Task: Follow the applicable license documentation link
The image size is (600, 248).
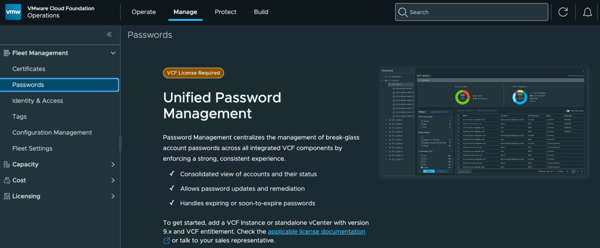Action: pyautogui.click(x=316, y=231)
